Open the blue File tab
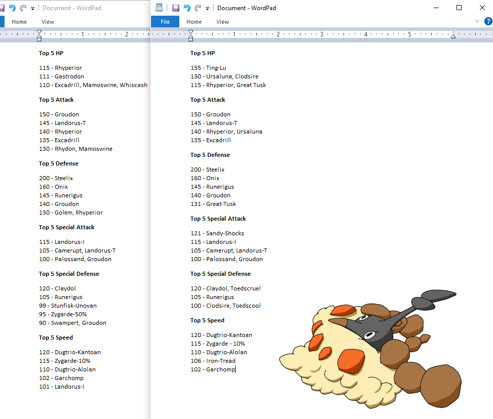This screenshot has height=419, width=493. point(165,22)
